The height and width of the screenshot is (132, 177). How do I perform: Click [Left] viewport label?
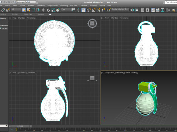point(15,73)
